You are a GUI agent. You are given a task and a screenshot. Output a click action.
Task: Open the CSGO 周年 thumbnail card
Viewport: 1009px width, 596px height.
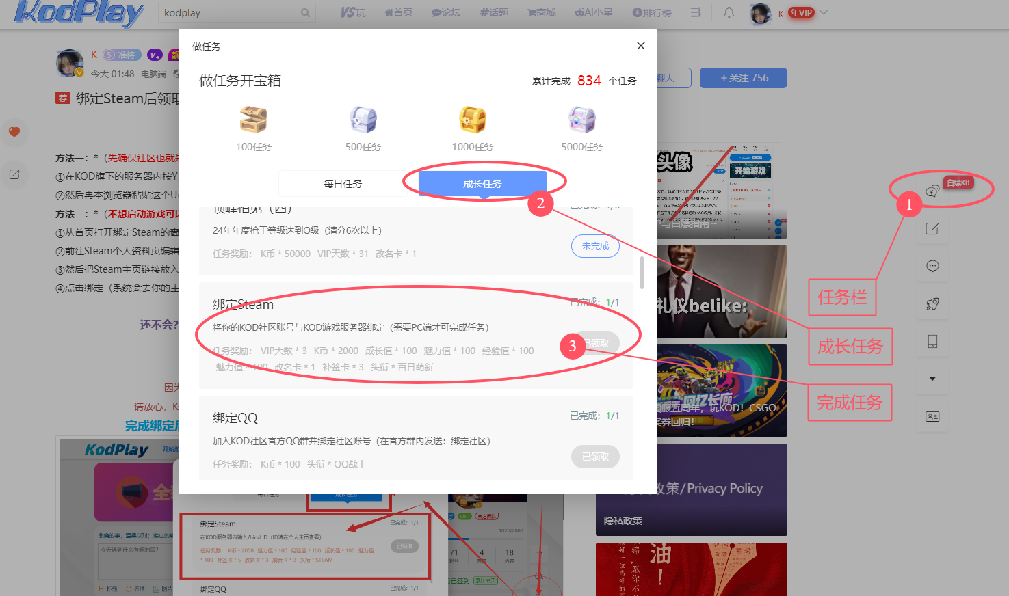[x=722, y=390]
